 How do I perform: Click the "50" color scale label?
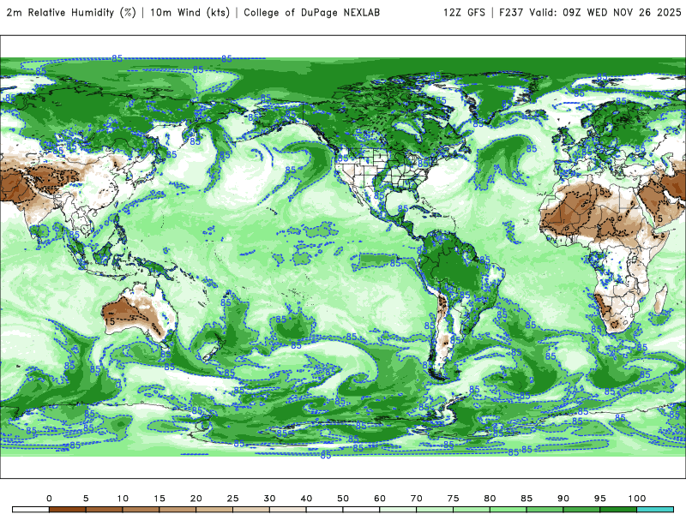point(343,499)
